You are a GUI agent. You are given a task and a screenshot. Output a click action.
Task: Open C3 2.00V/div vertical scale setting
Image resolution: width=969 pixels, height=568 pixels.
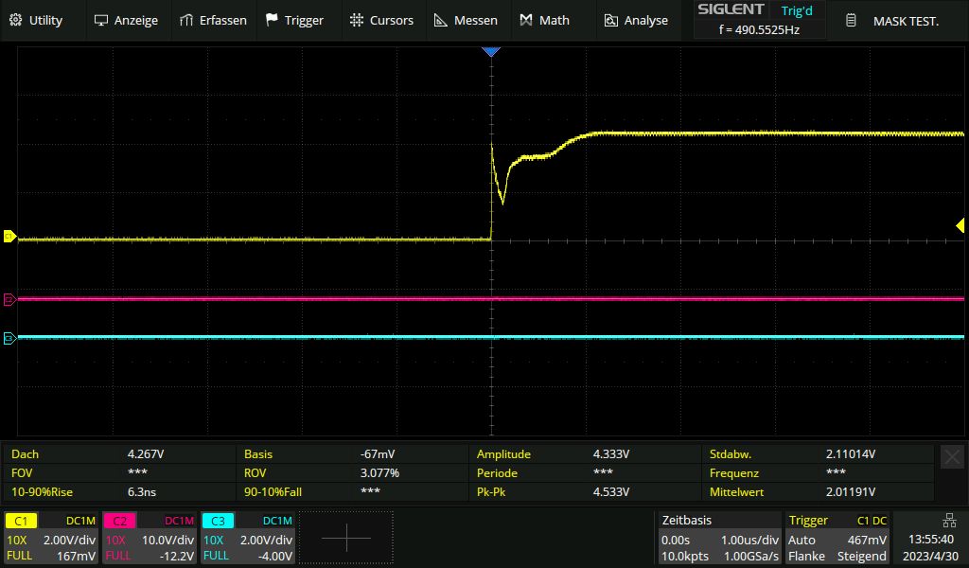click(x=266, y=540)
